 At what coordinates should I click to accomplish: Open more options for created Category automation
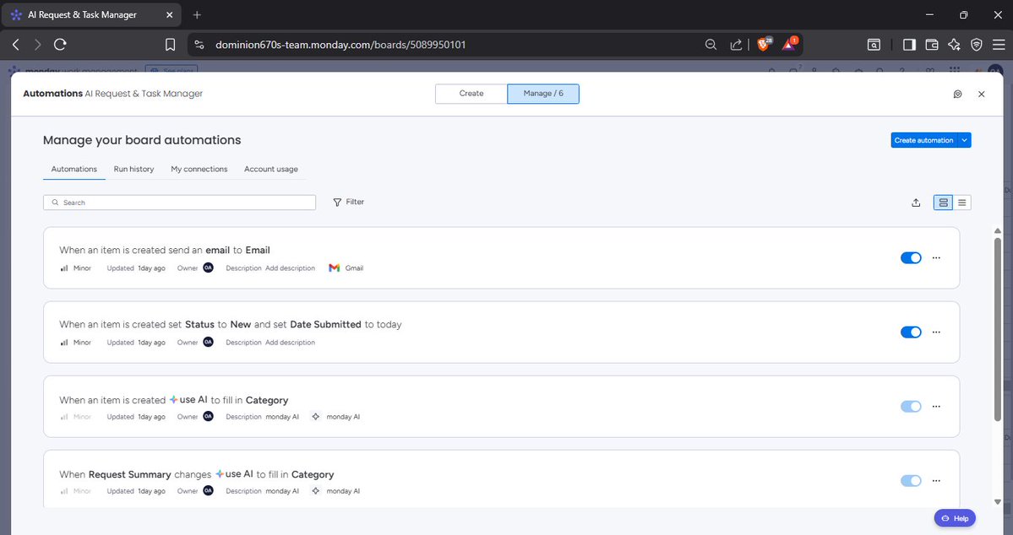936,407
